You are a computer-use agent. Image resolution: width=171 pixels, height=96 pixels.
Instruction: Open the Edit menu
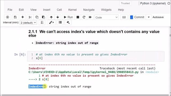[x=21, y=10]
